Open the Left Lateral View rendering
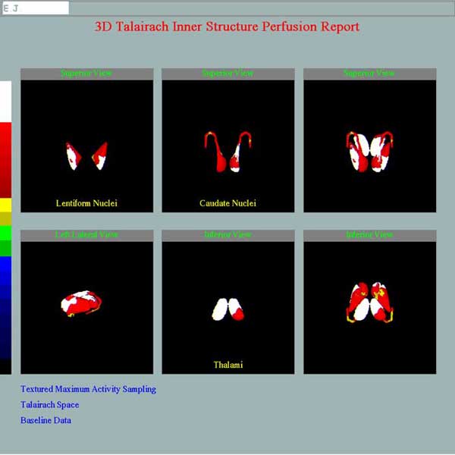The image size is (455, 455). coord(86,308)
